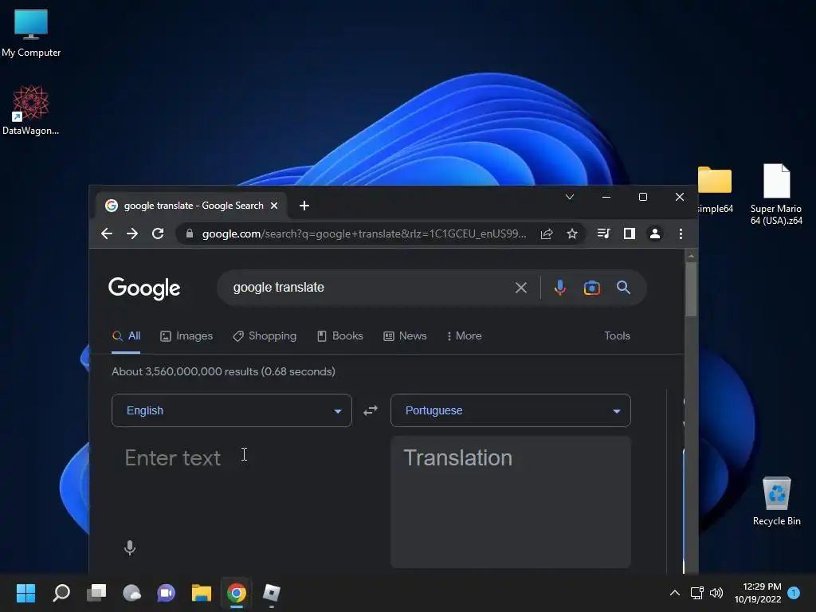
Task: Switch to Books results
Action: point(339,336)
